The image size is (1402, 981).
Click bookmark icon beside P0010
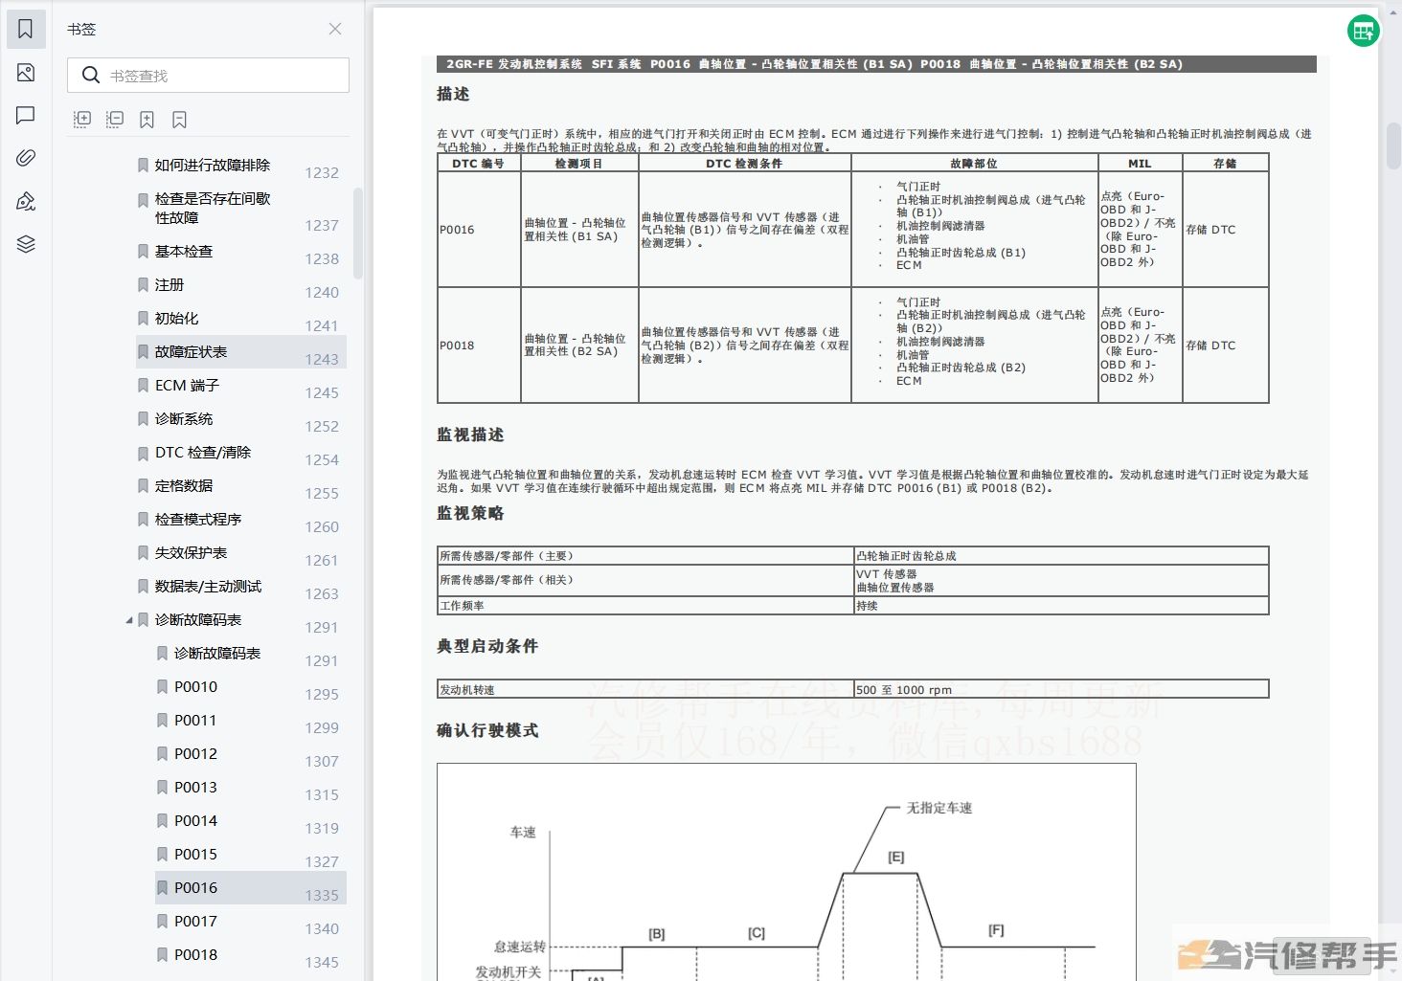coord(162,686)
